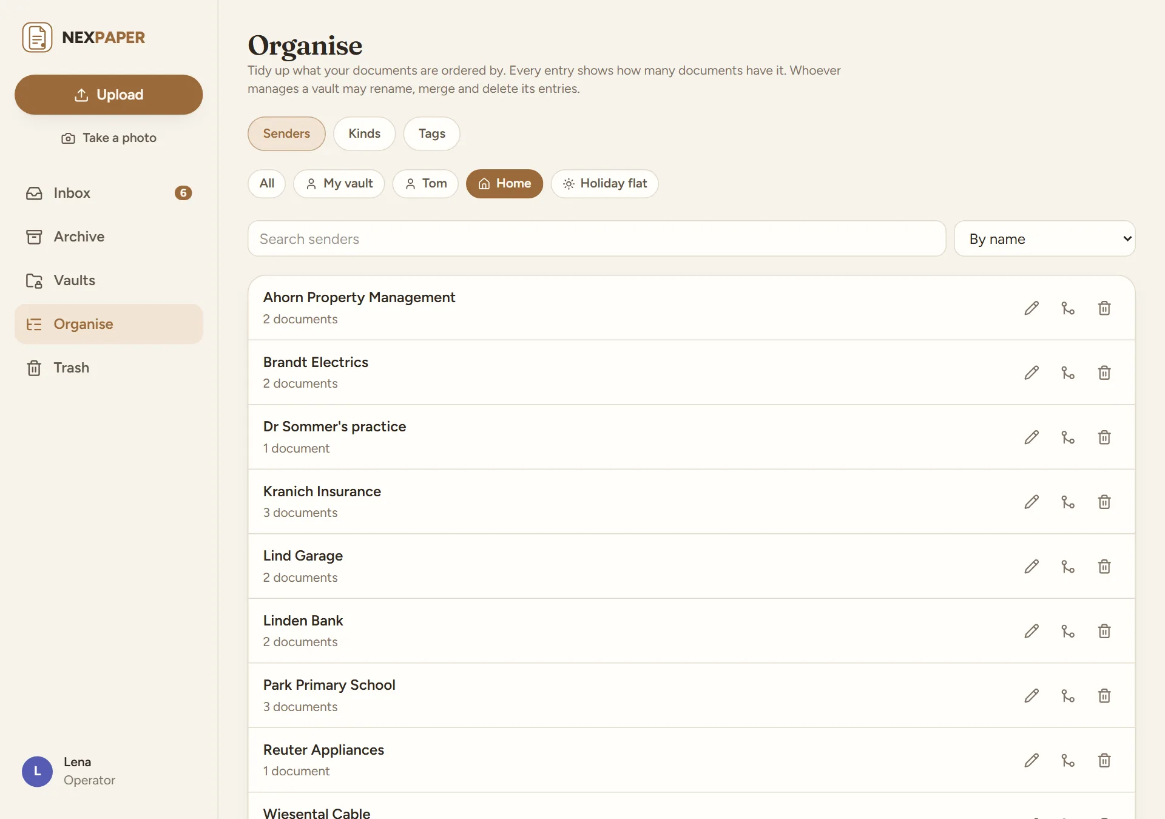The width and height of the screenshot is (1165, 819).
Task: Click merge icon for Dr Sommer's practice
Action: coord(1068,437)
